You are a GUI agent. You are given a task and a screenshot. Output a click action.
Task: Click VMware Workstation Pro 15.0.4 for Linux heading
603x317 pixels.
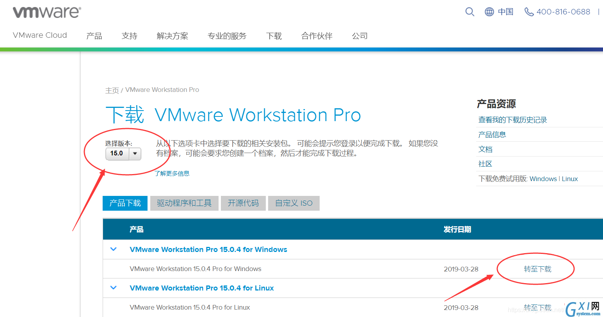(x=202, y=288)
